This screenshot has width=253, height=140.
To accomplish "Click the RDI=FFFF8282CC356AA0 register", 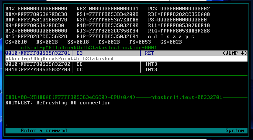I will [x=179, y=14].
